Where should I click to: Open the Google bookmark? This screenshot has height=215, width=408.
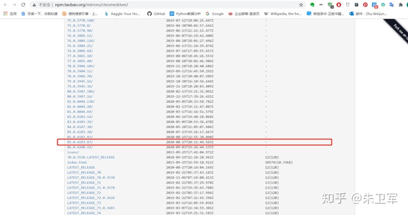coord(215,14)
